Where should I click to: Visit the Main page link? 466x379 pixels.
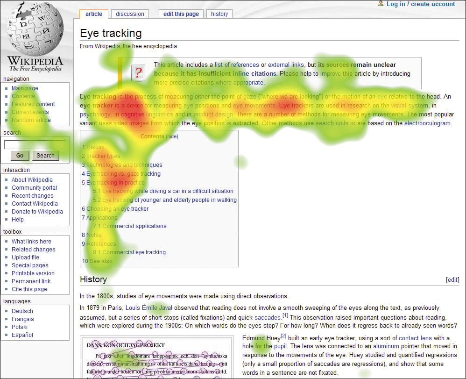point(24,88)
